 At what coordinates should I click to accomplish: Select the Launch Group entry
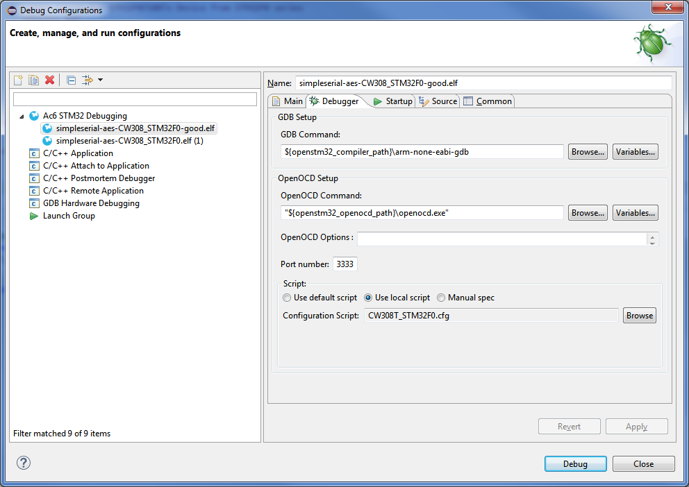pos(68,216)
